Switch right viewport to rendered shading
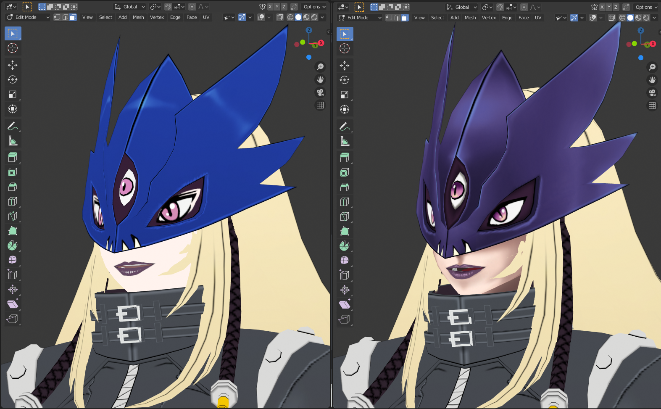This screenshot has height=409, width=661. [x=646, y=18]
